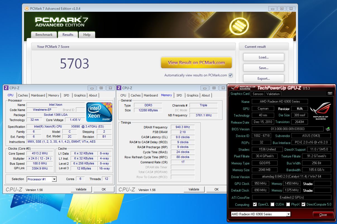Screen dimensions: 337x224
Task: Toggle the PhysX checkbox in GPU-Z
Action: coord(288,204)
